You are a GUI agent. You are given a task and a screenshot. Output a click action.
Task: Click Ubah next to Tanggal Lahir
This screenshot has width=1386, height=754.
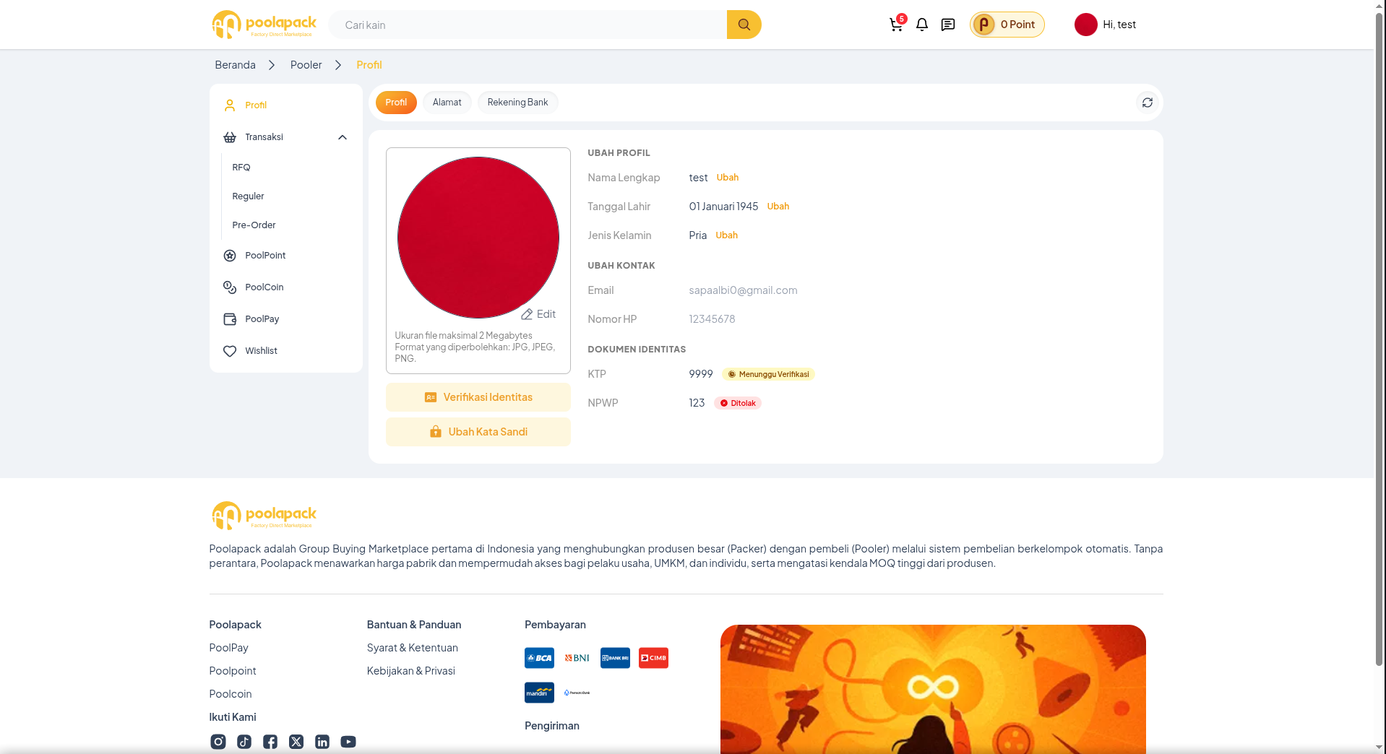coord(778,207)
